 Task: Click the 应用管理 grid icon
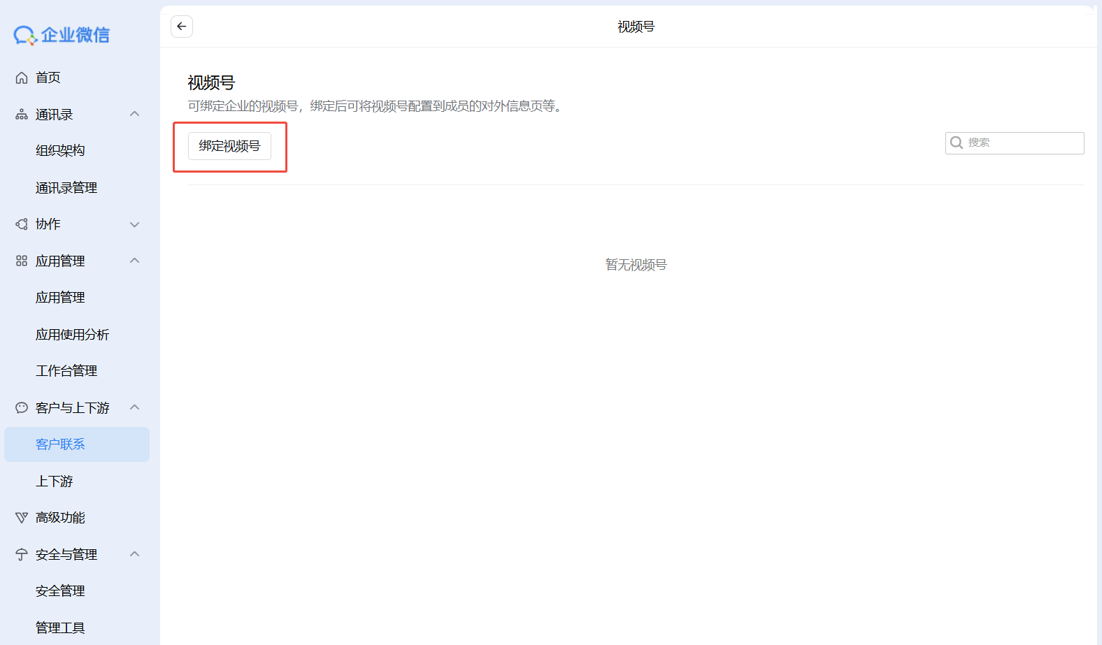click(22, 261)
